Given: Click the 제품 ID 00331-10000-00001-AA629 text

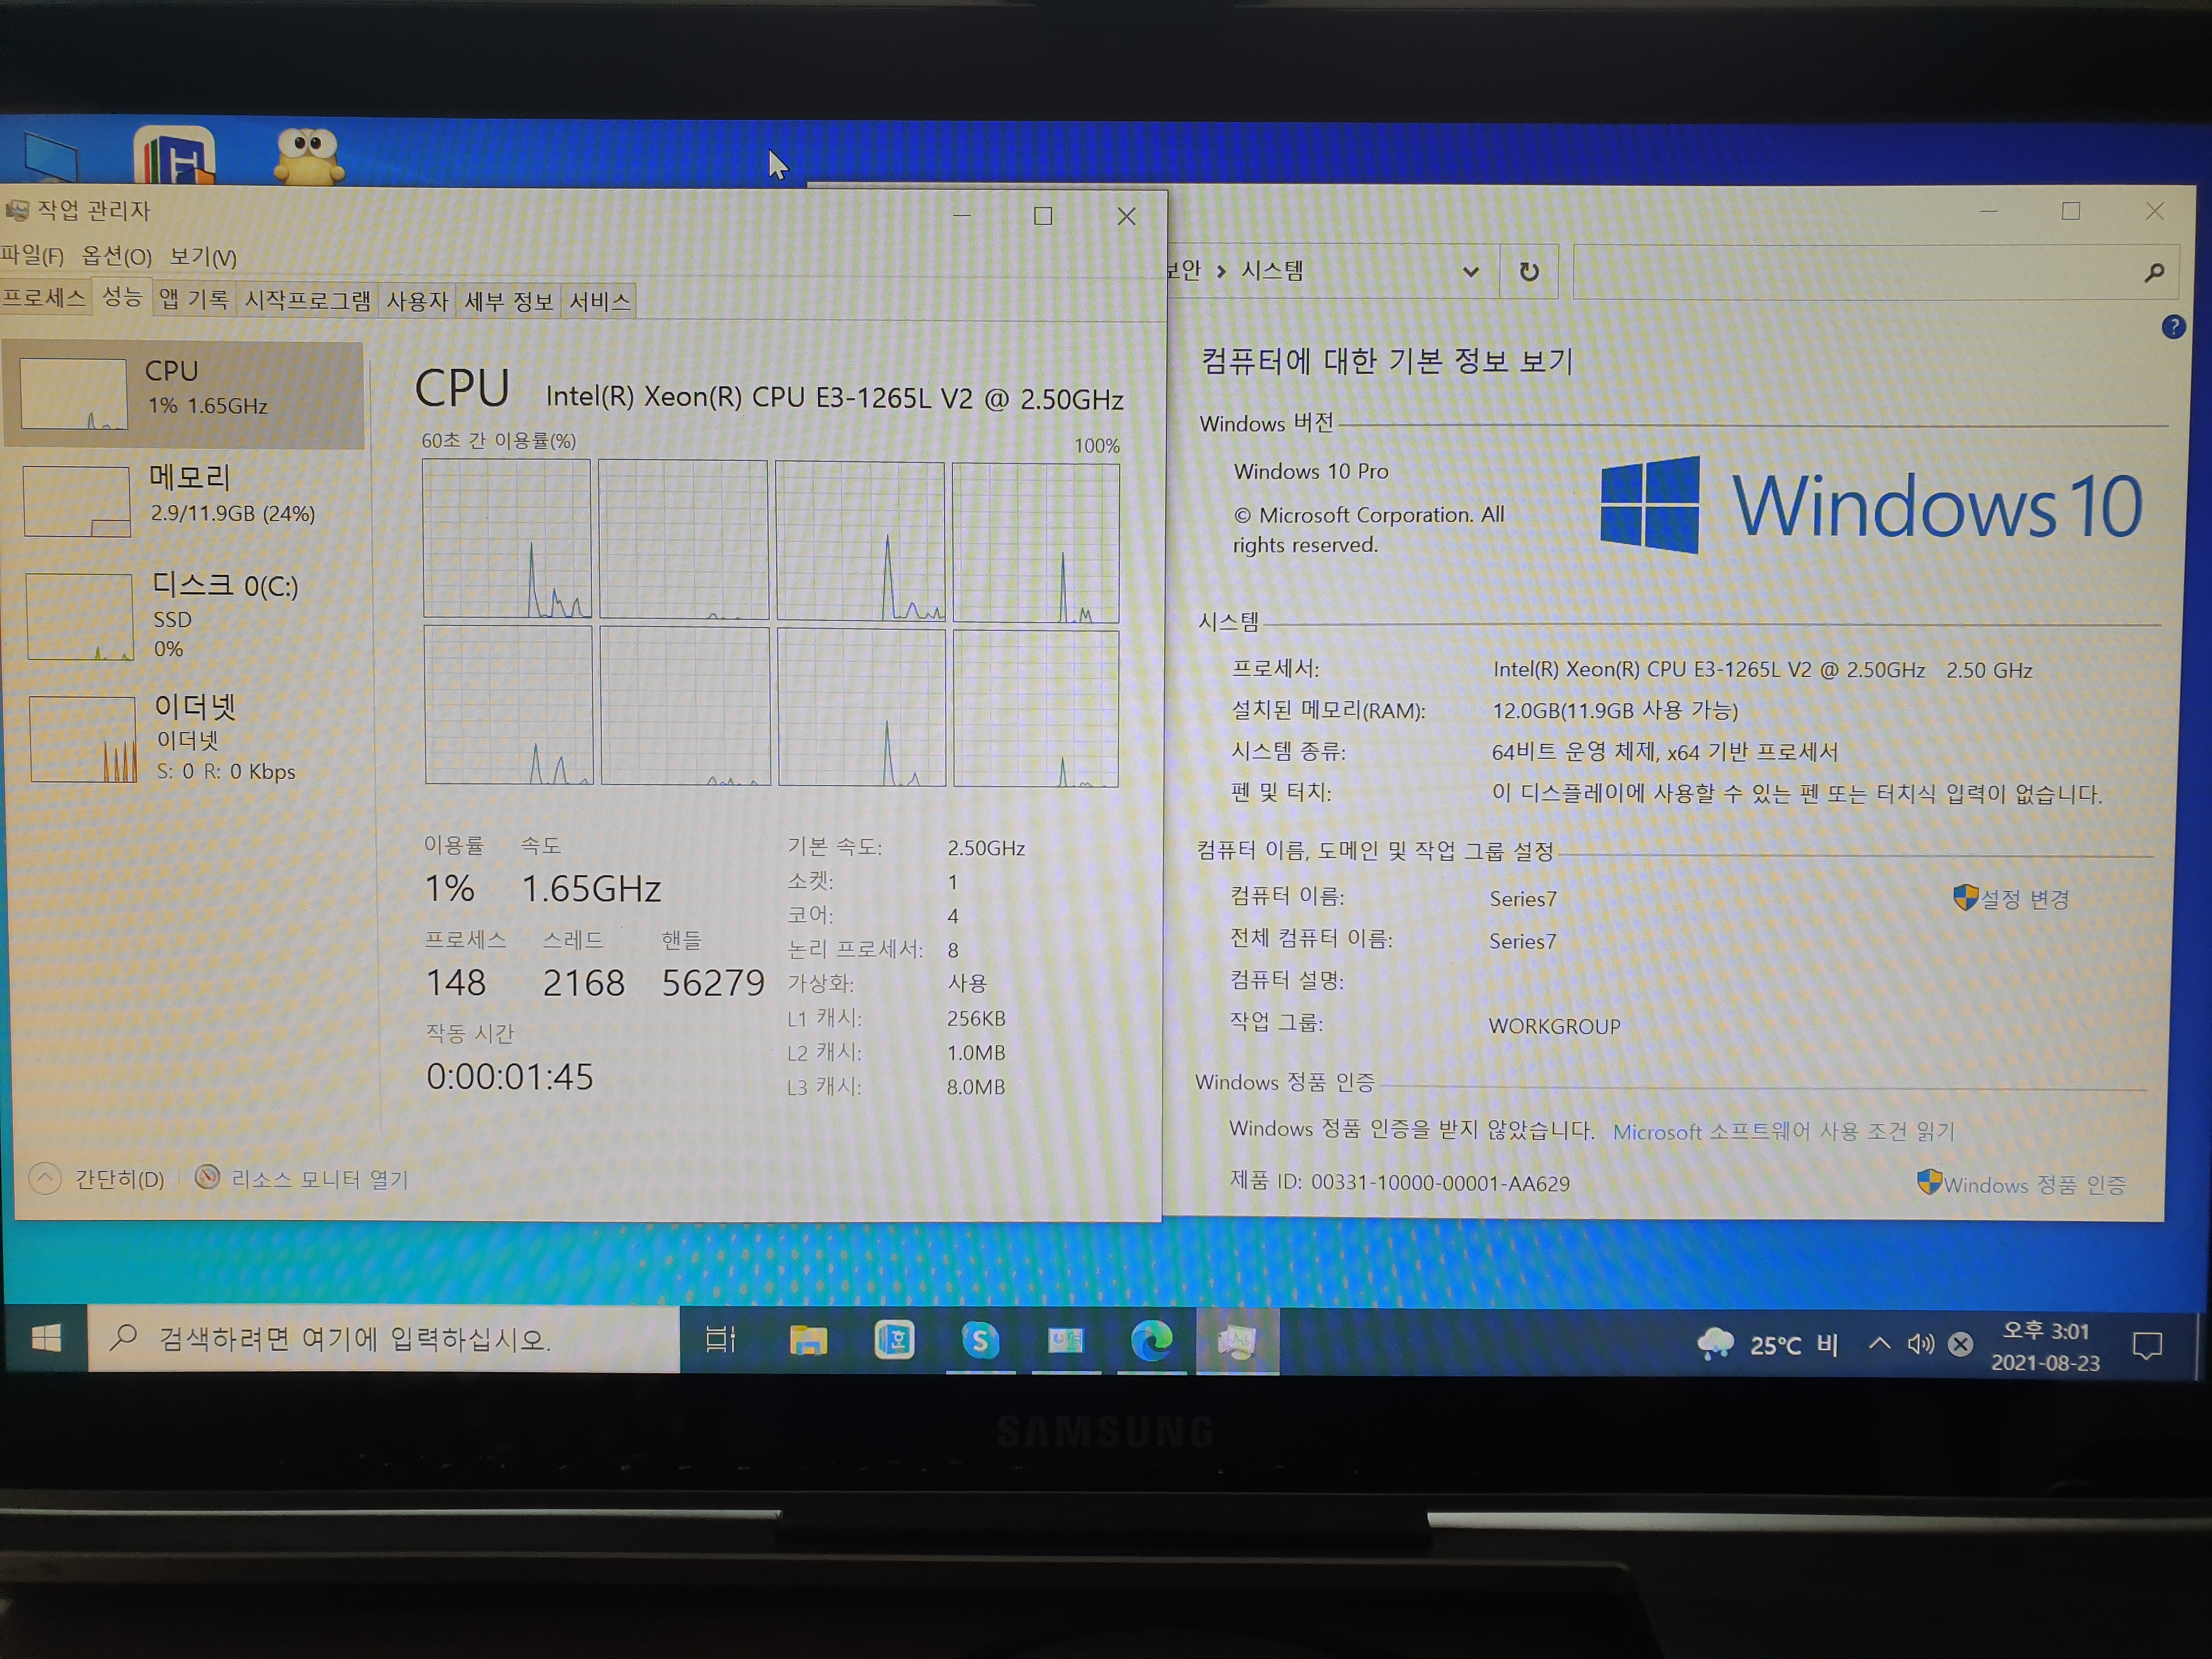Looking at the screenshot, I should (1399, 1182).
